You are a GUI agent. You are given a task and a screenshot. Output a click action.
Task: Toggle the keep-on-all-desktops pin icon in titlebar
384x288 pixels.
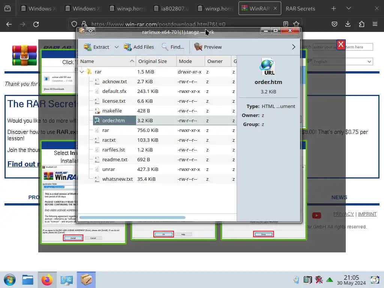(91, 31)
